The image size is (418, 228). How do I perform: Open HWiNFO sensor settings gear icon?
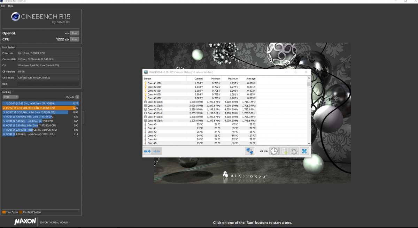[294, 151]
